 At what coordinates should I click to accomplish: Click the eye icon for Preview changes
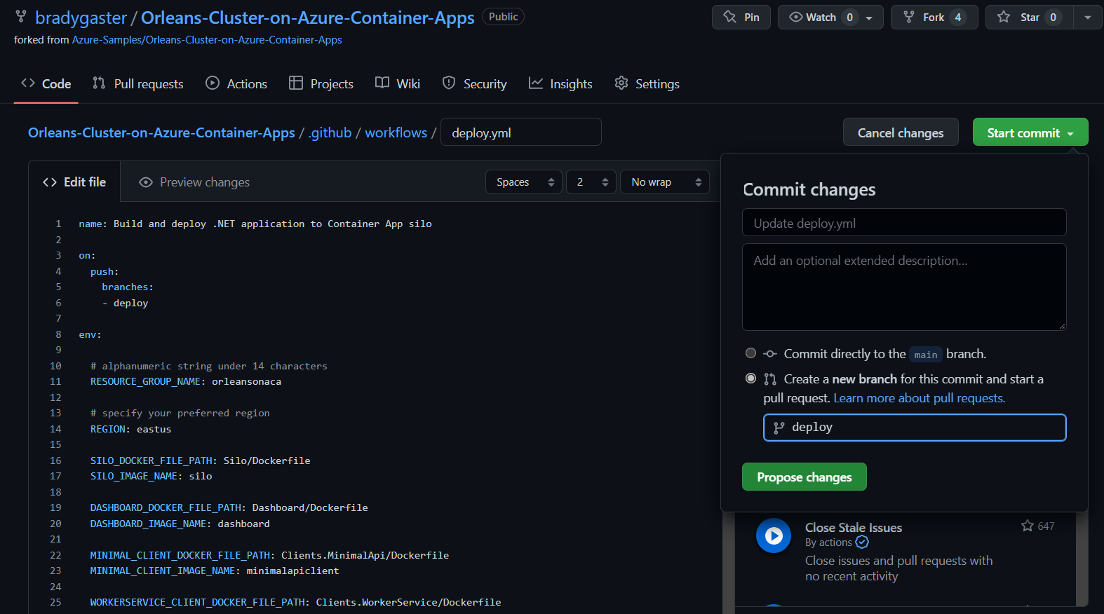pyautogui.click(x=146, y=182)
